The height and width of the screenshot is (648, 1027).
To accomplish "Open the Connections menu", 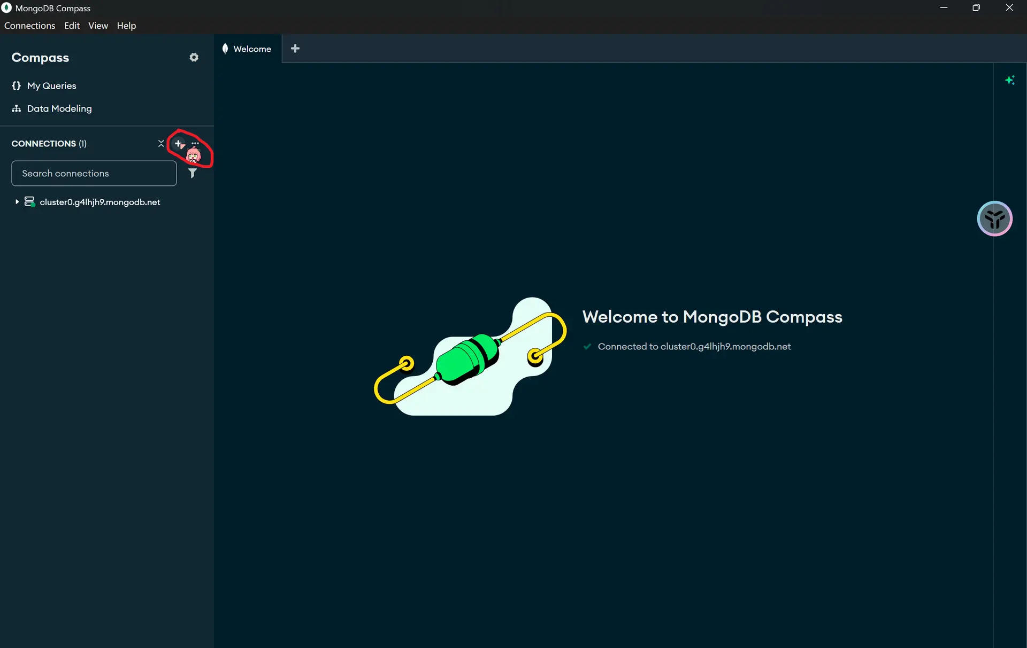I will click(x=29, y=26).
